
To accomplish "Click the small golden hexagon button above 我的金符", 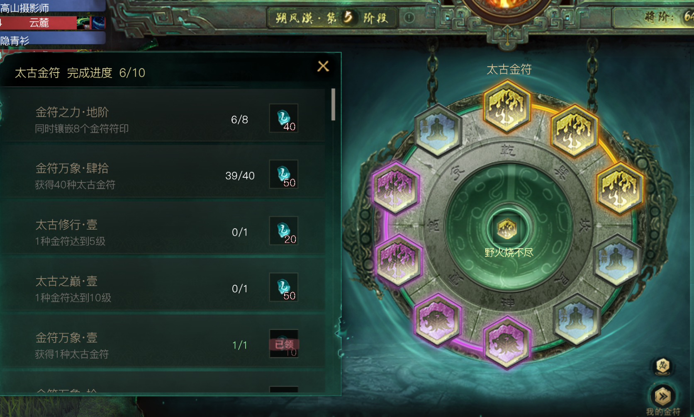I will tap(662, 366).
